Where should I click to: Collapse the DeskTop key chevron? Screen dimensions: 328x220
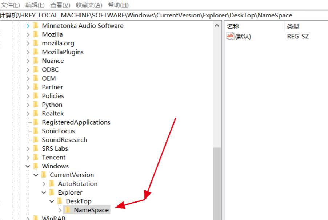point(52,201)
